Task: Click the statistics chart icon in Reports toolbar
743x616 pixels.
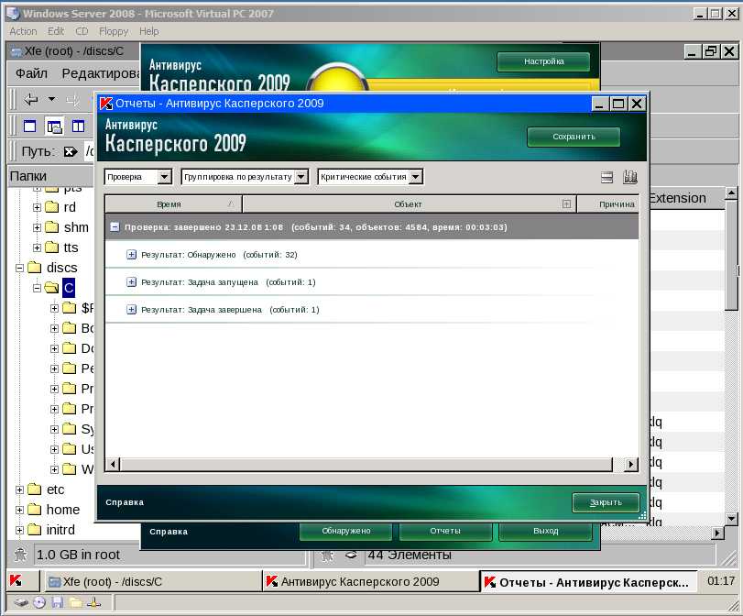Action: point(629,177)
